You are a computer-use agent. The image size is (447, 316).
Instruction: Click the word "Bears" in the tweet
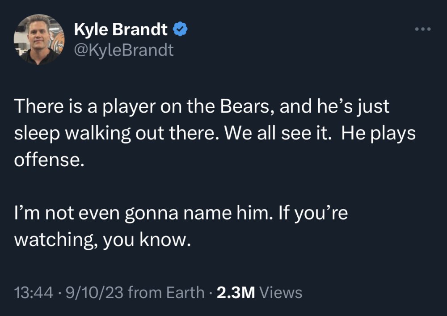coord(245,106)
